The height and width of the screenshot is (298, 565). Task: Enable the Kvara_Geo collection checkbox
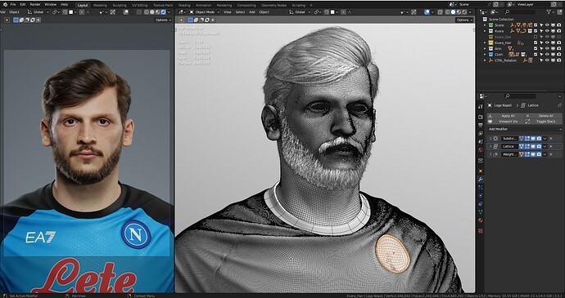(x=536, y=37)
